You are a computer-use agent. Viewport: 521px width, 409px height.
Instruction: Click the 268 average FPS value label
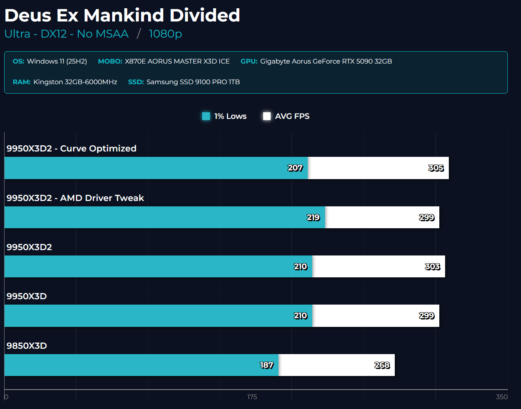(382, 365)
